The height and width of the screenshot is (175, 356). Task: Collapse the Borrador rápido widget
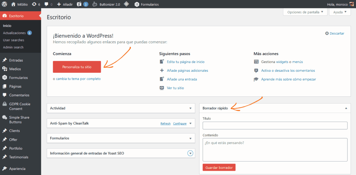pyautogui.click(x=346, y=108)
